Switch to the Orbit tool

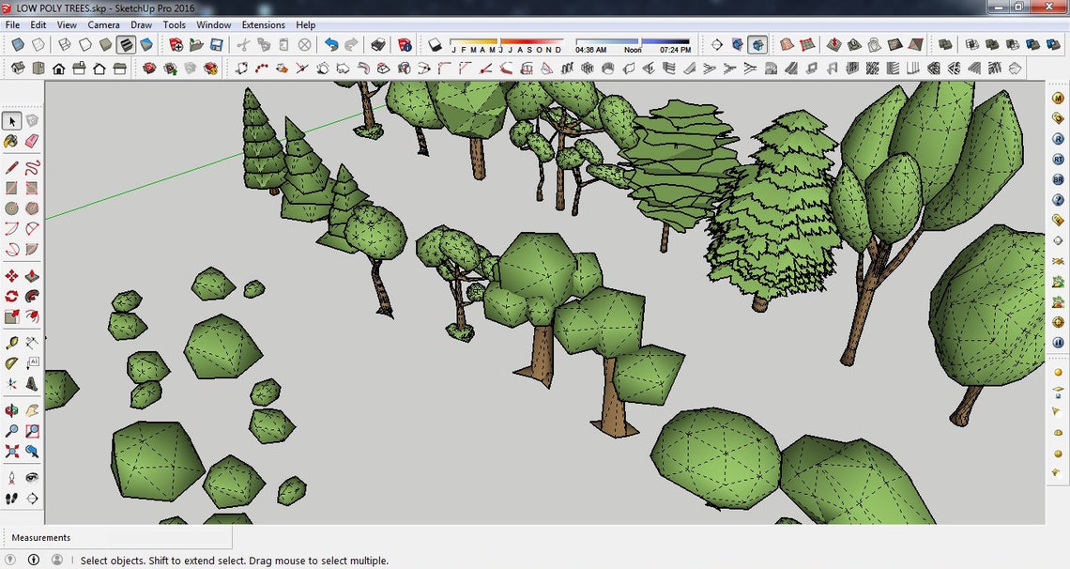coord(11,410)
